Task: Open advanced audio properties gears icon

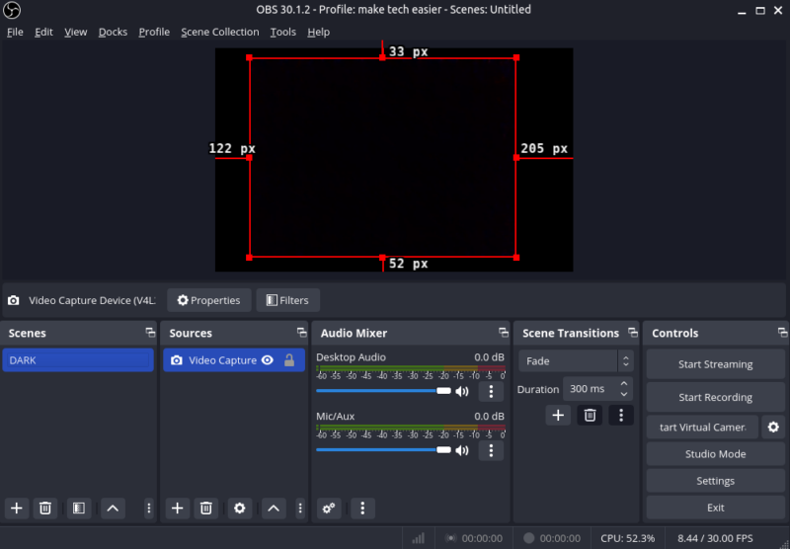Action: point(329,509)
